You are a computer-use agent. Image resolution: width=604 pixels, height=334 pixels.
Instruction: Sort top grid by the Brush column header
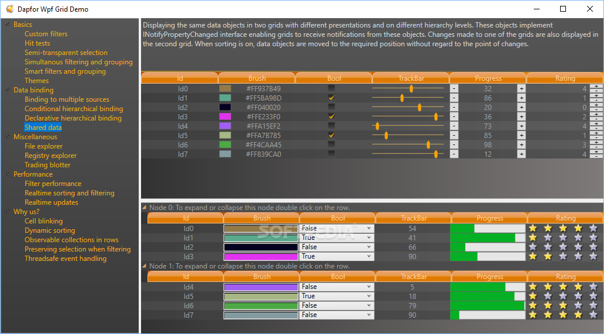(x=257, y=78)
